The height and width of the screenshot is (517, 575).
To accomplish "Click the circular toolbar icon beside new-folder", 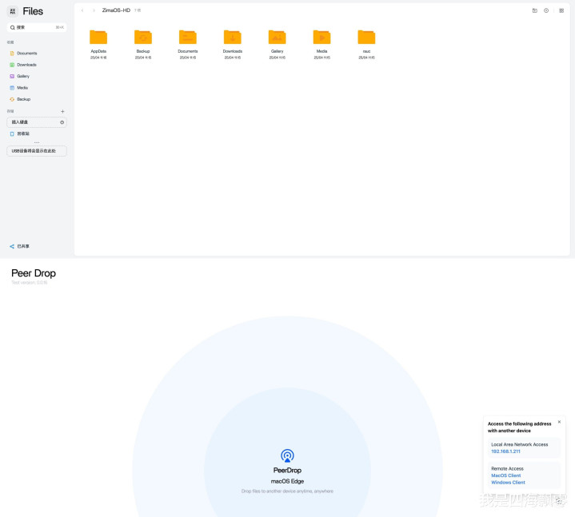I will [x=546, y=10].
